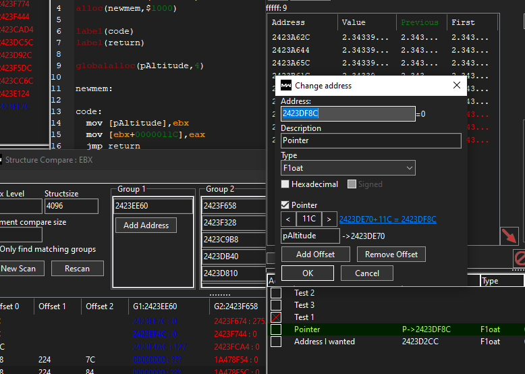Viewport: 525px width, 374px height.
Task: Click the Rescan button
Action: 77,268
